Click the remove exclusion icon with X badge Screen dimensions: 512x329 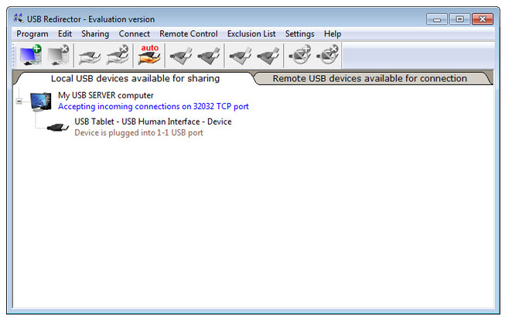[x=327, y=55]
